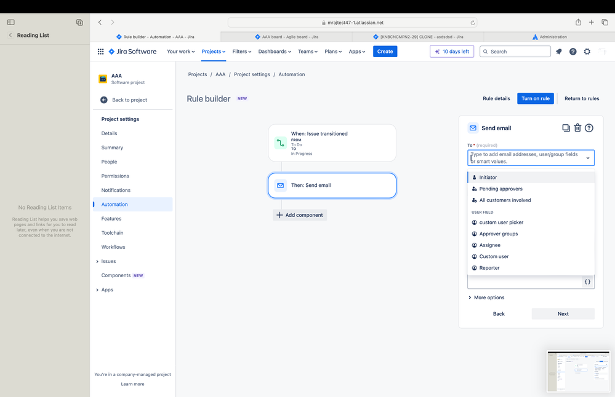Image resolution: width=615 pixels, height=397 pixels.
Task: Expand the Issues section in sidebar
Action: 97,262
